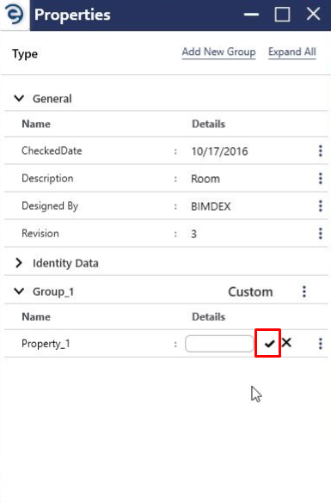Cancel Property_1 edit with X icon

[x=286, y=343]
